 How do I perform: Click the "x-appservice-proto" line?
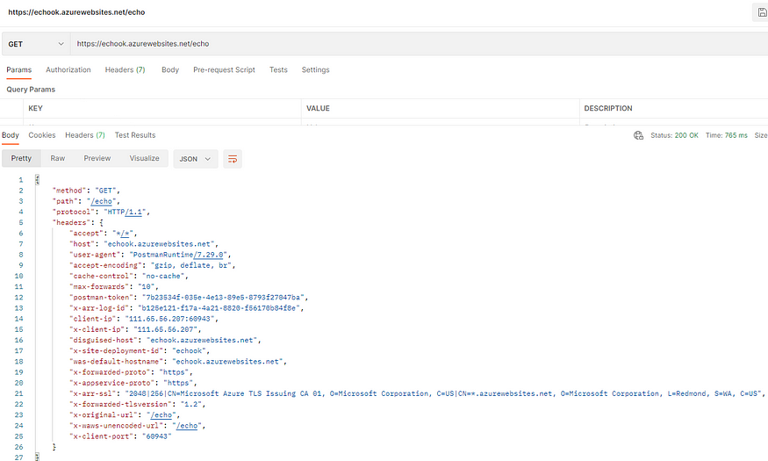(133, 383)
